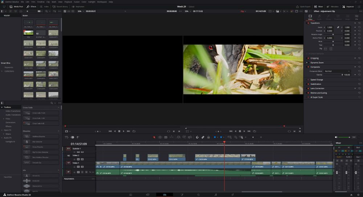Viewport: 363px width, 197px height.
Task: Collapse the Toolbox tree
Action: (2, 107)
